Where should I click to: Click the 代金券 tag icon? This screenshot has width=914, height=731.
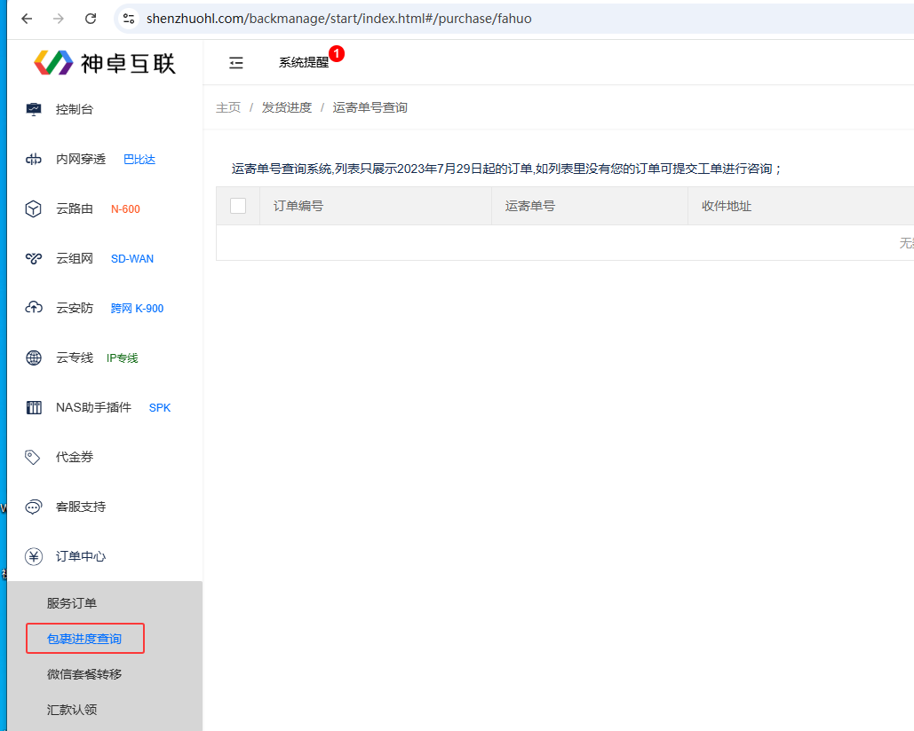[x=34, y=458]
